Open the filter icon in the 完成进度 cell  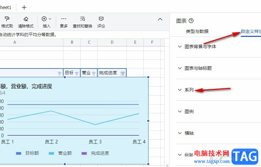123,73
